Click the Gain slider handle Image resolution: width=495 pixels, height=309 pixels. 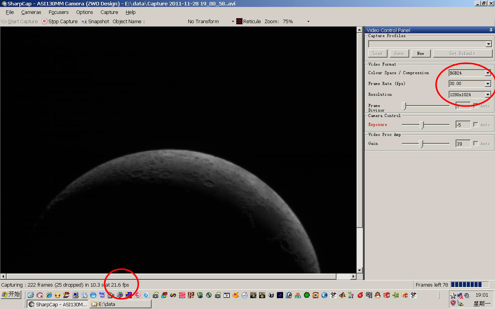tap(421, 144)
